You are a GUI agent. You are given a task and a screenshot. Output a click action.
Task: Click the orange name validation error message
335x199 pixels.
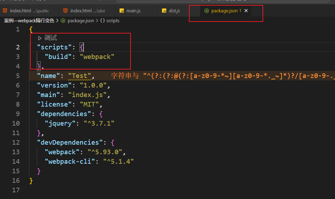pyautogui.click(x=223, y=76)
